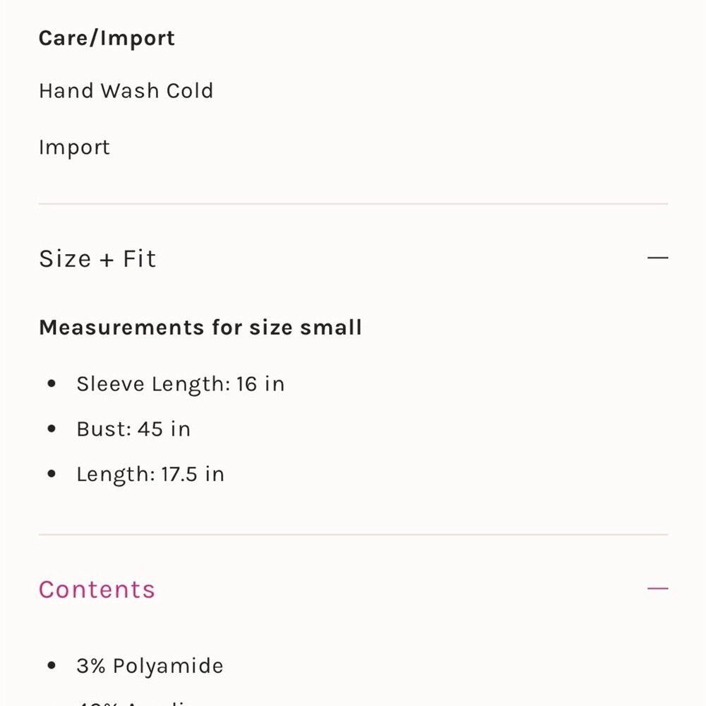This screenshot has width=706, height=706.
Task: Collapse Size + Fit using its minus icon
Action: [657, 258]
